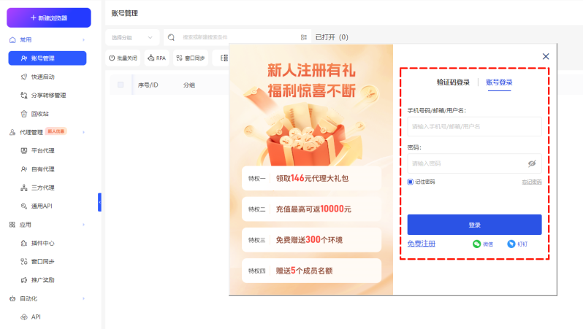Click the robot icon beside 自动化
583x329 pixels.
(12, 298)
